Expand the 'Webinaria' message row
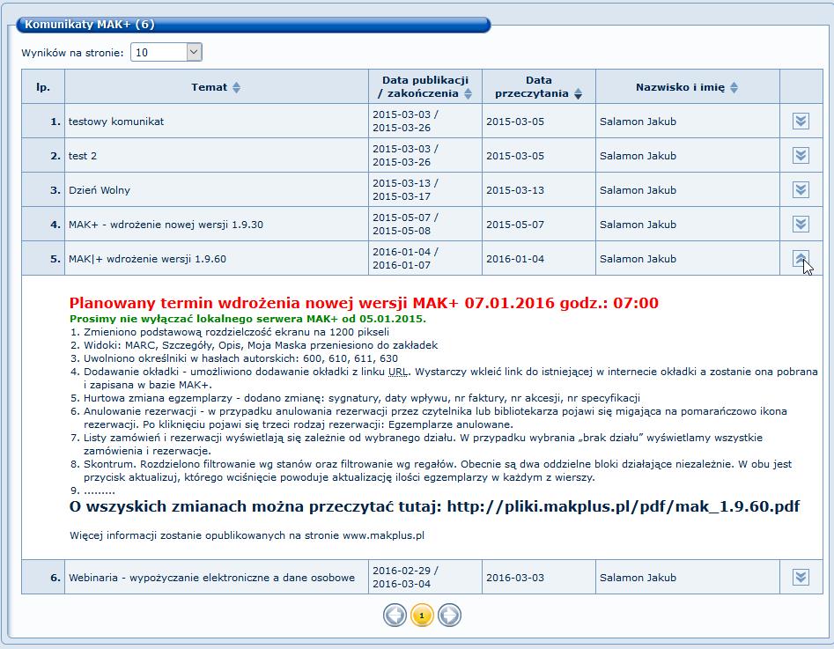This screenshot has height=649, width=834. [x=801, y=577]
